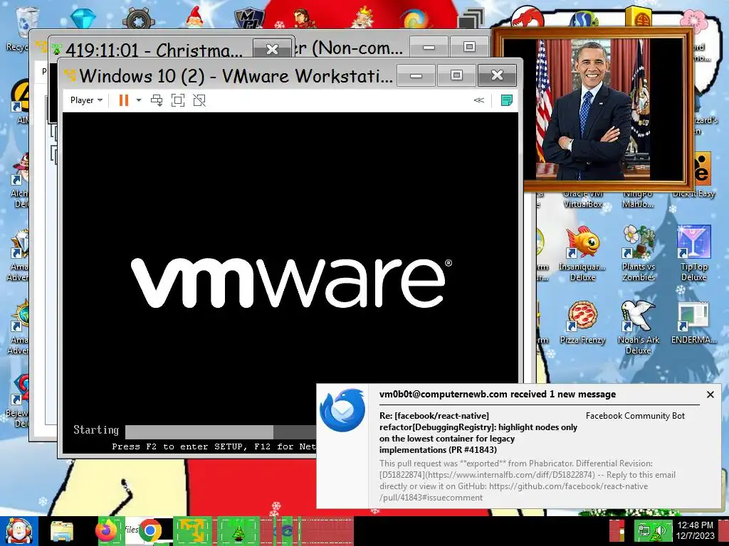Open the dropdown arrow beside pause button
729x546 pixels.
pos(139,100)
